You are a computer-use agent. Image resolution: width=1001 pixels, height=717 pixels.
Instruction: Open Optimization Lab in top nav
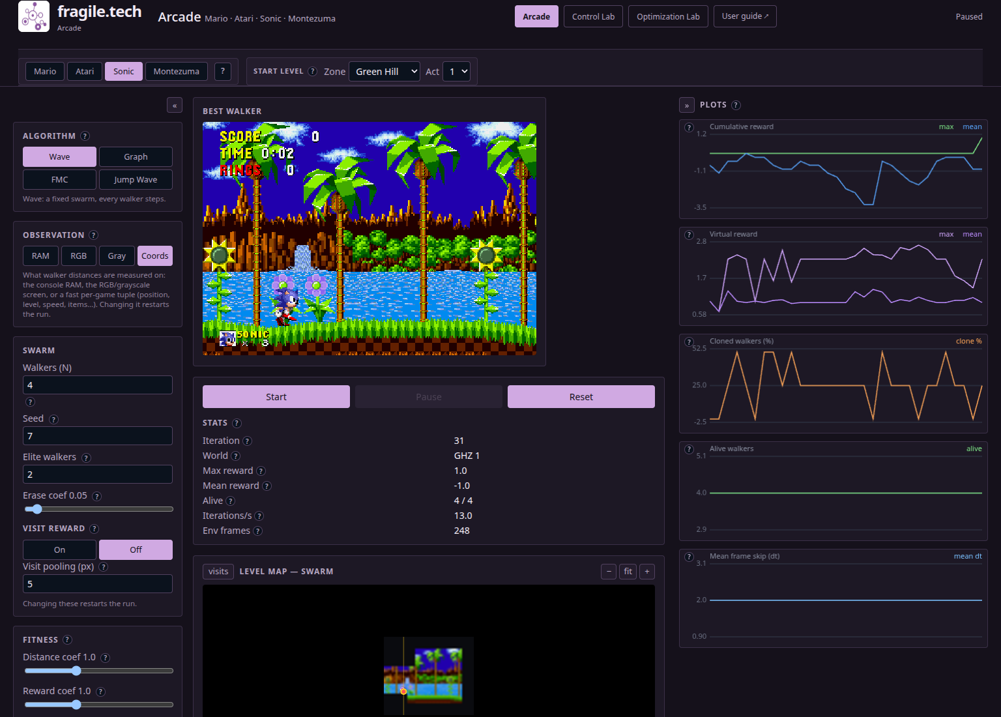click(x=668, y=16)
